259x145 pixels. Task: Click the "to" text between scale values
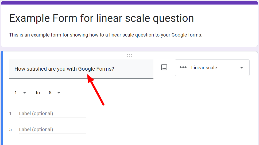[x=38, y=93]
